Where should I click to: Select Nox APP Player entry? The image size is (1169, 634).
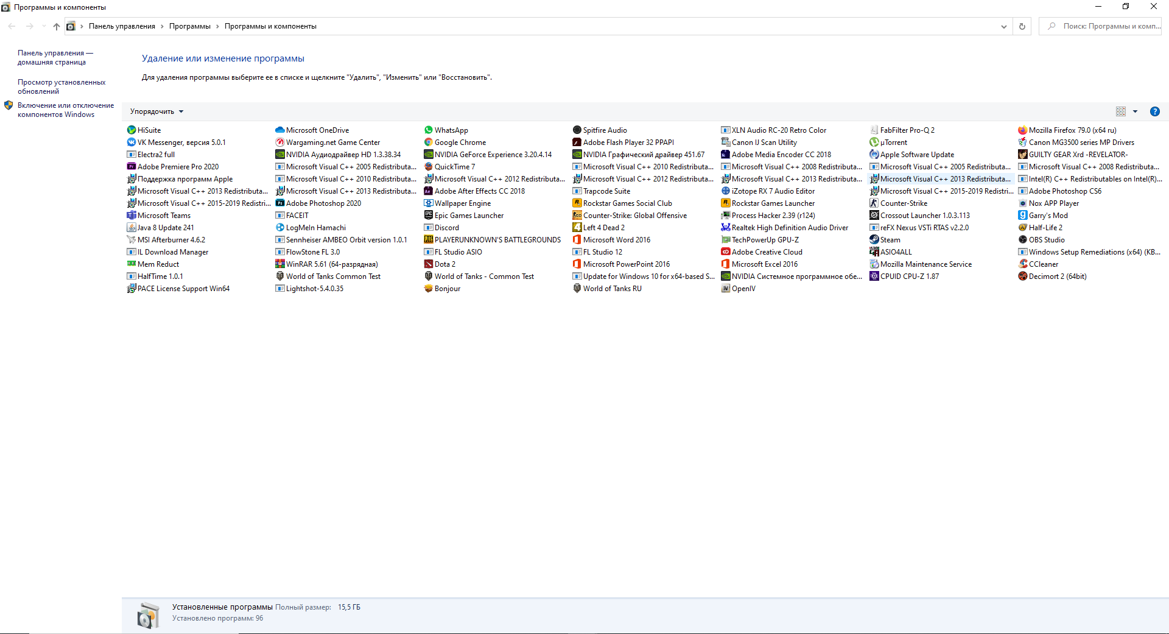1048,203
